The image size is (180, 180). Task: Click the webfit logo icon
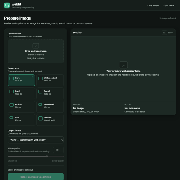(7, 5)
